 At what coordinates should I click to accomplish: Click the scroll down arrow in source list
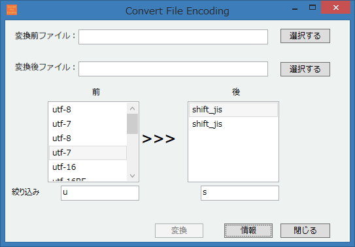coord(133,176)
